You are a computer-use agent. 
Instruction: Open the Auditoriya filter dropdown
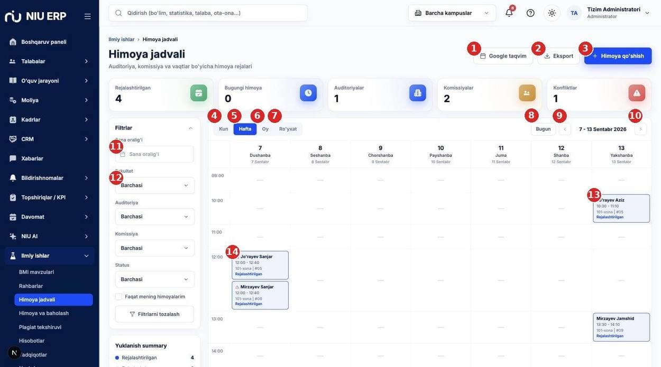pos(154,217)
